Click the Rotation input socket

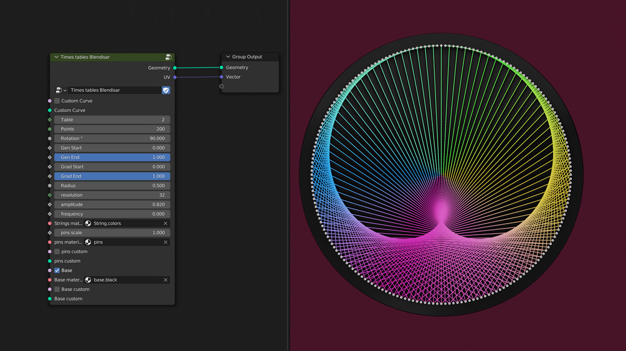(x=50, y=139)
